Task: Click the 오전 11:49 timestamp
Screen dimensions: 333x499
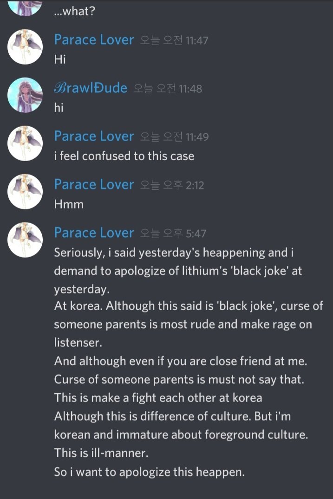Action: coord(175,137)
